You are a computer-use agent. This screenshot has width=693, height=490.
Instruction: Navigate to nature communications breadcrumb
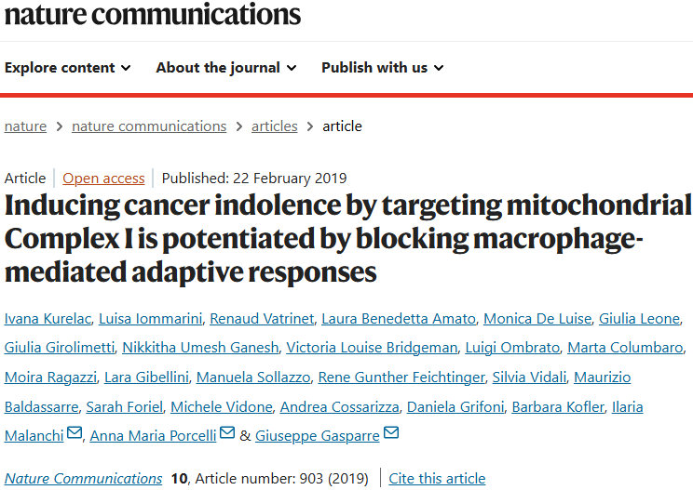click(x=149, y=126)
